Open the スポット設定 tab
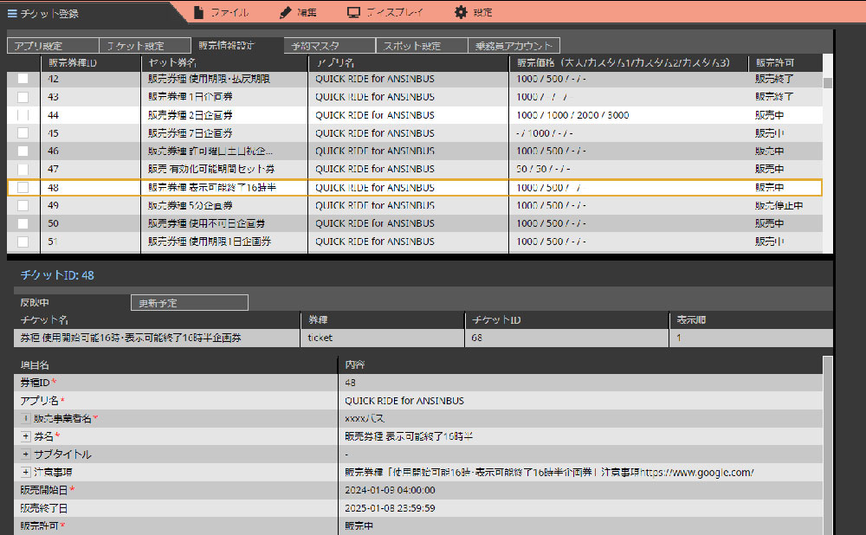 tap(422, 46)
